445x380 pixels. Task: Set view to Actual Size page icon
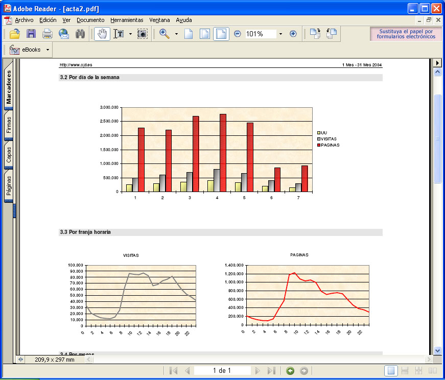[x=189, y=34]
